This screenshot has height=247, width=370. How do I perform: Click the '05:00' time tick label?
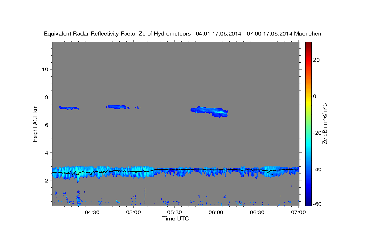pos(134,212)
